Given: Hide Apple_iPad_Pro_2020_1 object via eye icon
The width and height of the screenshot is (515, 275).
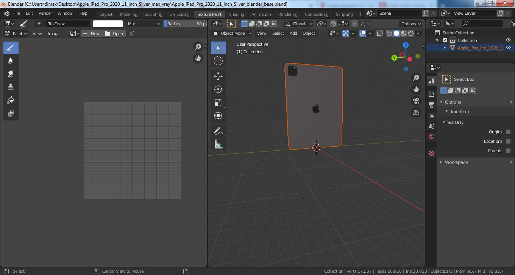Looking at the screenshot, I should 509,48.
